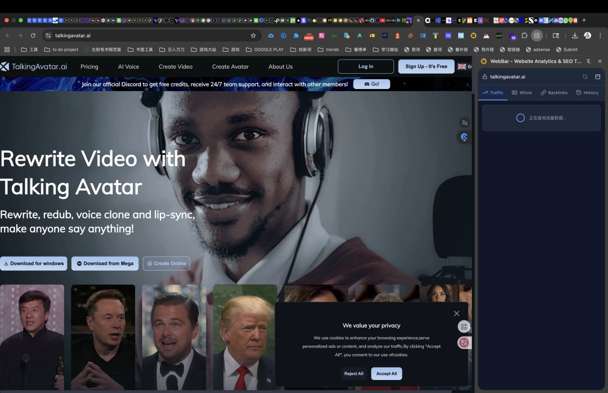Viewport: 608px width, 393px height.
Task: Pin the WebBar side panel
Action: pyautogui.click(x=588, y=61)
